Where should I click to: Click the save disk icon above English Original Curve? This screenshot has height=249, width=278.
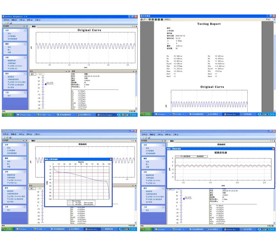coord(11,23)
